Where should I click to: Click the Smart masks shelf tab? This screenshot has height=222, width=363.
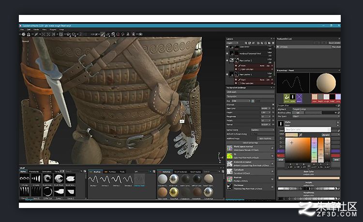(x=196, y=172)
